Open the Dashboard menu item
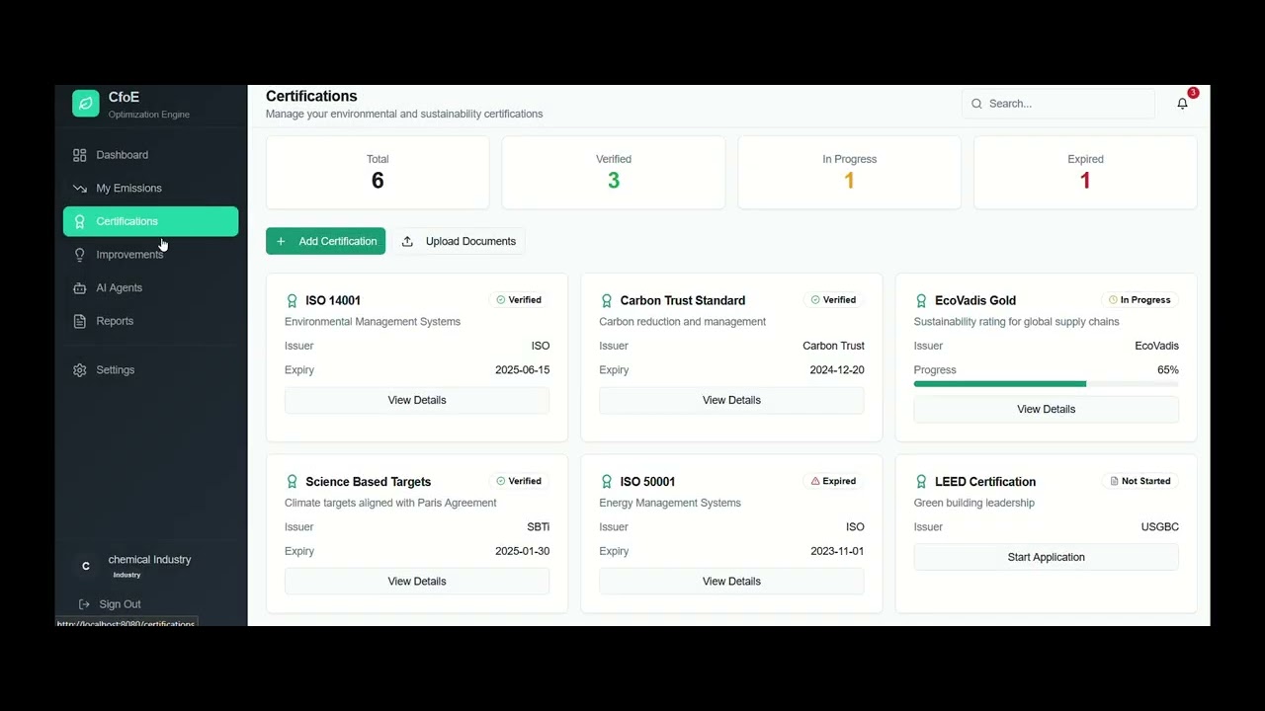This screenshot has width=1265, height=711. (150, 155)
